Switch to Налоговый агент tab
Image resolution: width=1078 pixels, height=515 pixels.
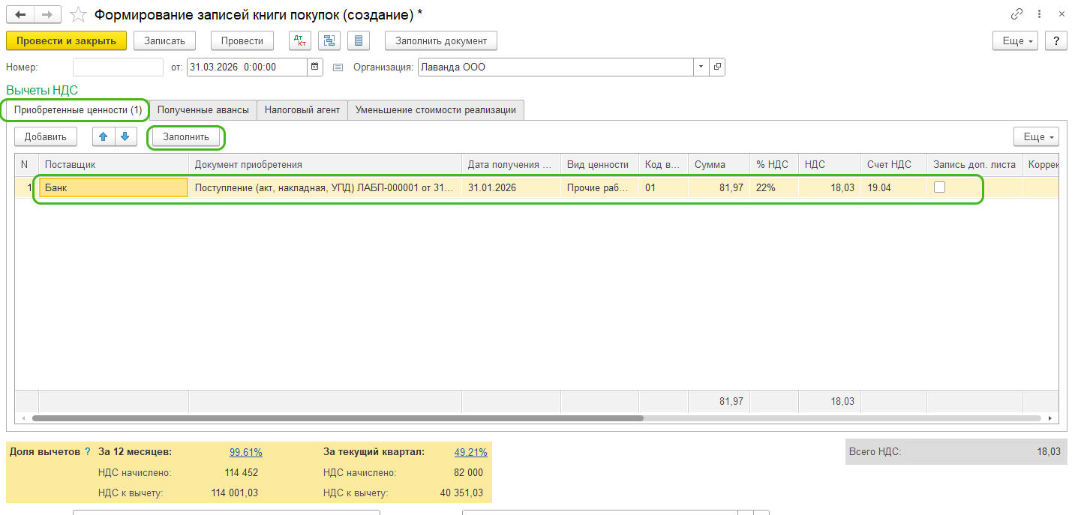click(302, 109)
